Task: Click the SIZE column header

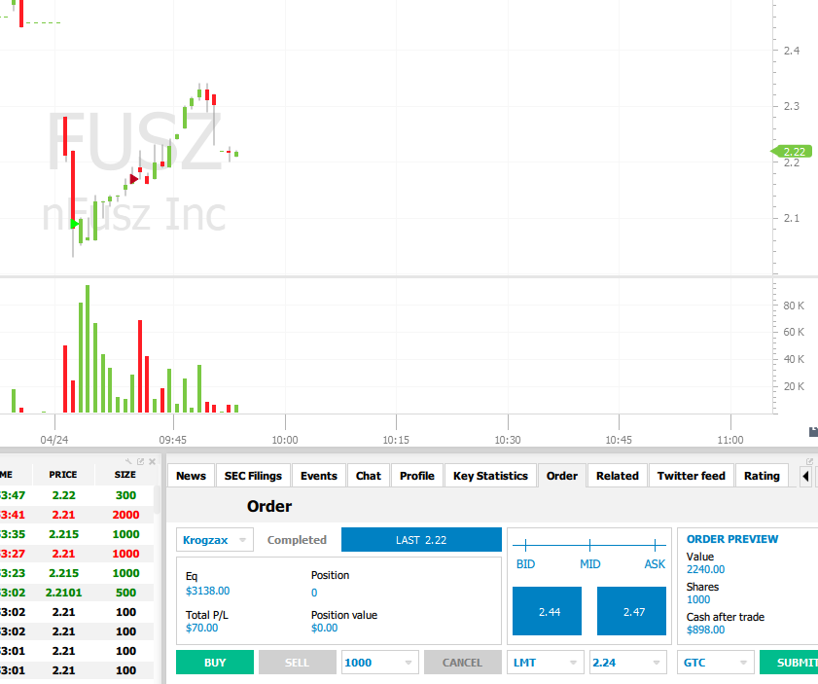Action: (x=125, y=474)
